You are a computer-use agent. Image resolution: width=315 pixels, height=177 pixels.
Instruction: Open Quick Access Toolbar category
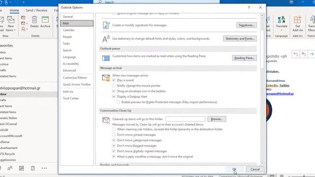coord(77,85)
